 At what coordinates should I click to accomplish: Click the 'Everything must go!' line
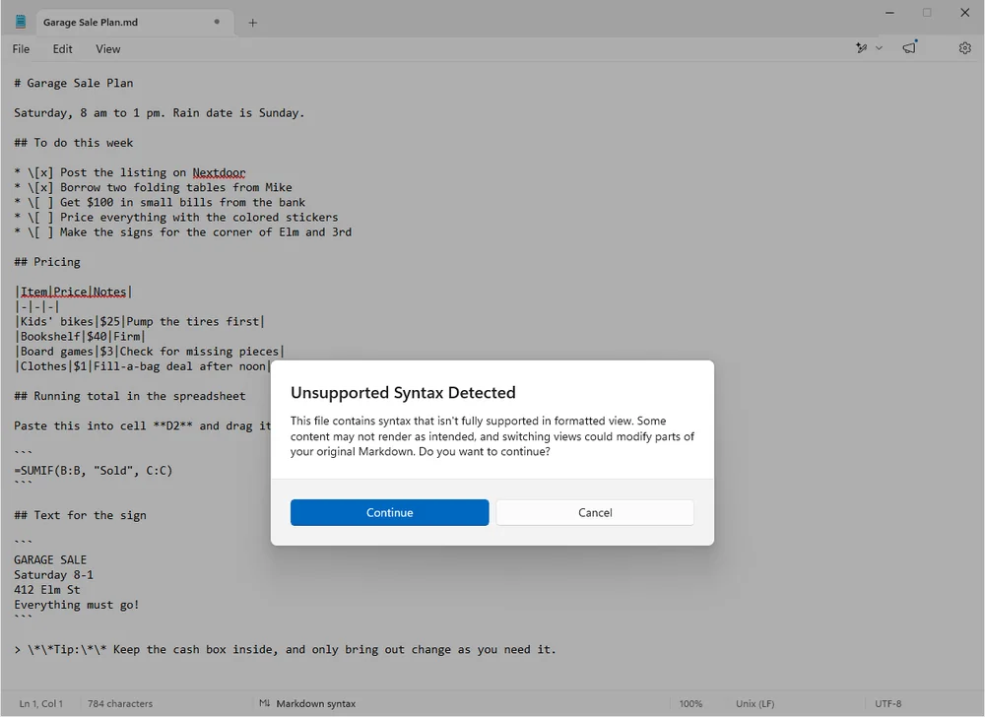pos(77,606)
